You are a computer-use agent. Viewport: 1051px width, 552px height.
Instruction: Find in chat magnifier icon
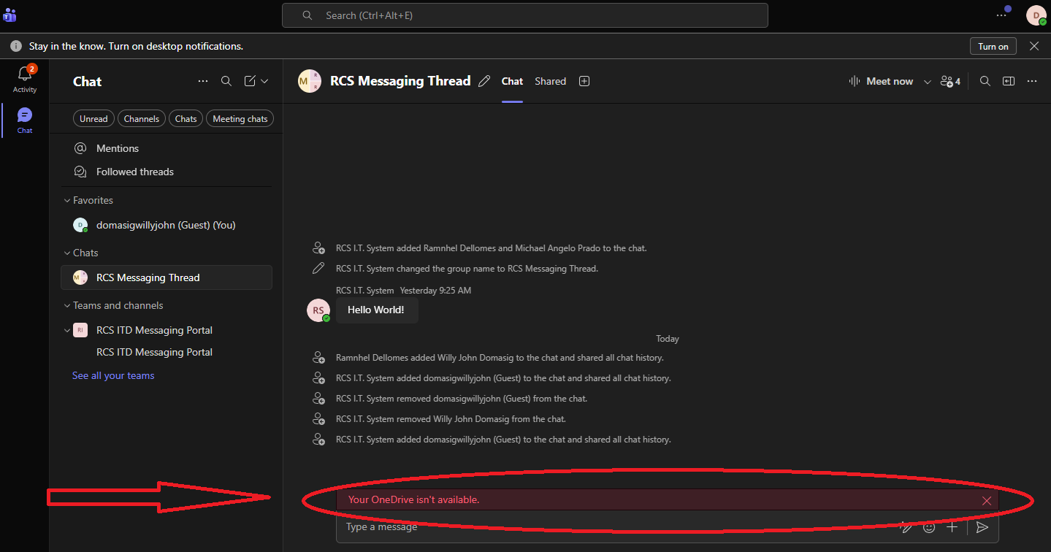click(985, 81)
